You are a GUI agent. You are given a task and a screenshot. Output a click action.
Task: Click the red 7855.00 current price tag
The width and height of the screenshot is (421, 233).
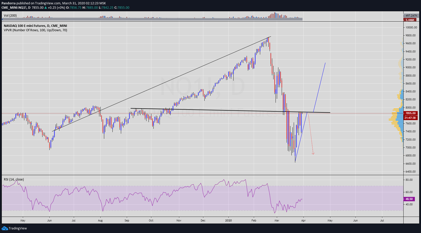click(411, 113)
